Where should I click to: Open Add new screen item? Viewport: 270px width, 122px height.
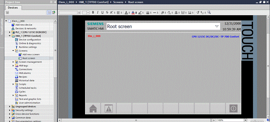(x=31, y=54)
